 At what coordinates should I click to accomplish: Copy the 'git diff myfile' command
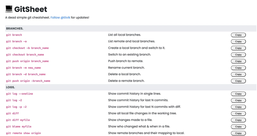pos(238,120)
